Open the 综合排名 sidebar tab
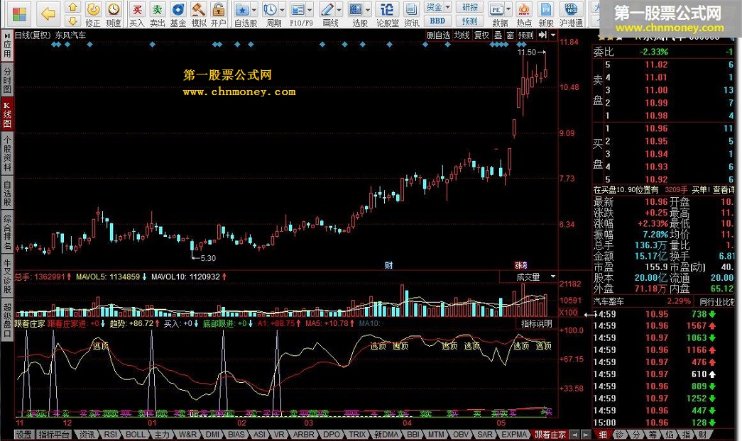The image size is (742, 441). 7,232
